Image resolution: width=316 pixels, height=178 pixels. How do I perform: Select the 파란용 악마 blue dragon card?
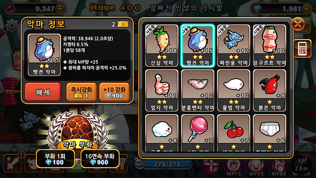[233, 46]
